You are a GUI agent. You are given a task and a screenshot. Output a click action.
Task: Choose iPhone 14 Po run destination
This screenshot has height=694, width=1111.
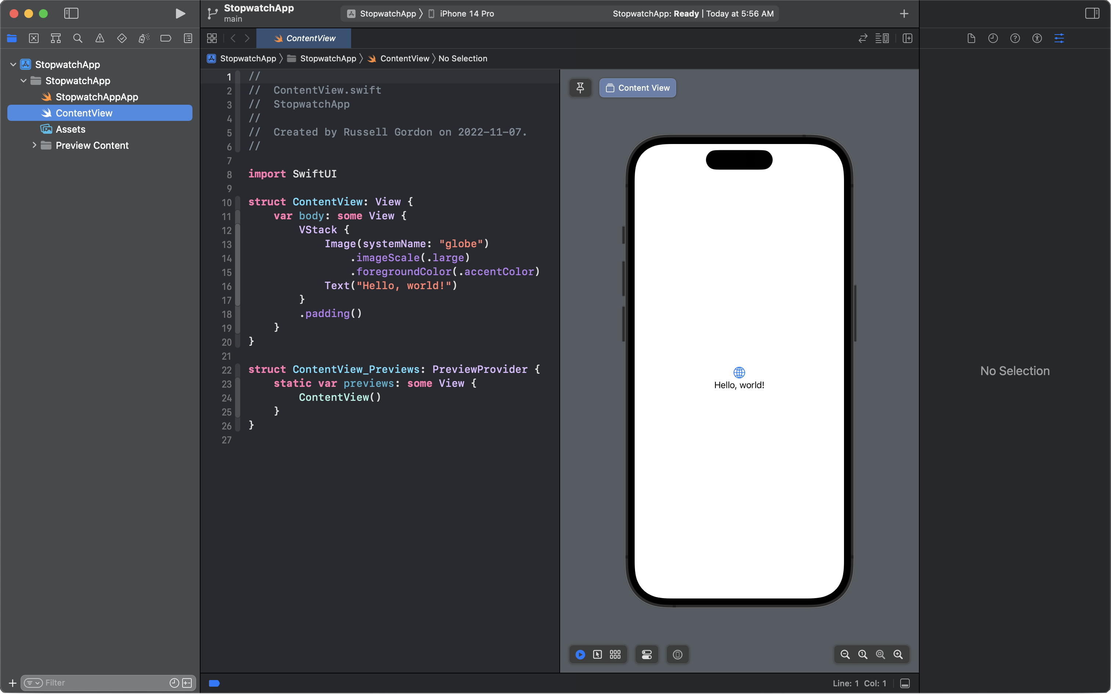click(466, 14)
